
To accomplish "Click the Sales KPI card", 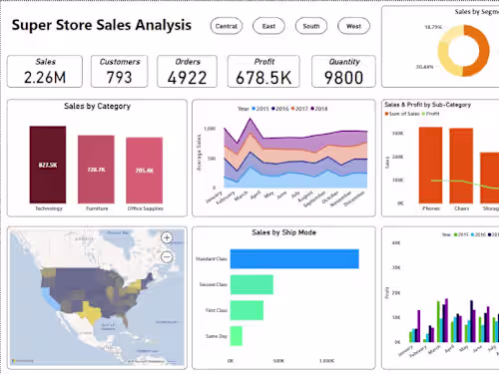I will pyautogui.click(x=45, y=72).
